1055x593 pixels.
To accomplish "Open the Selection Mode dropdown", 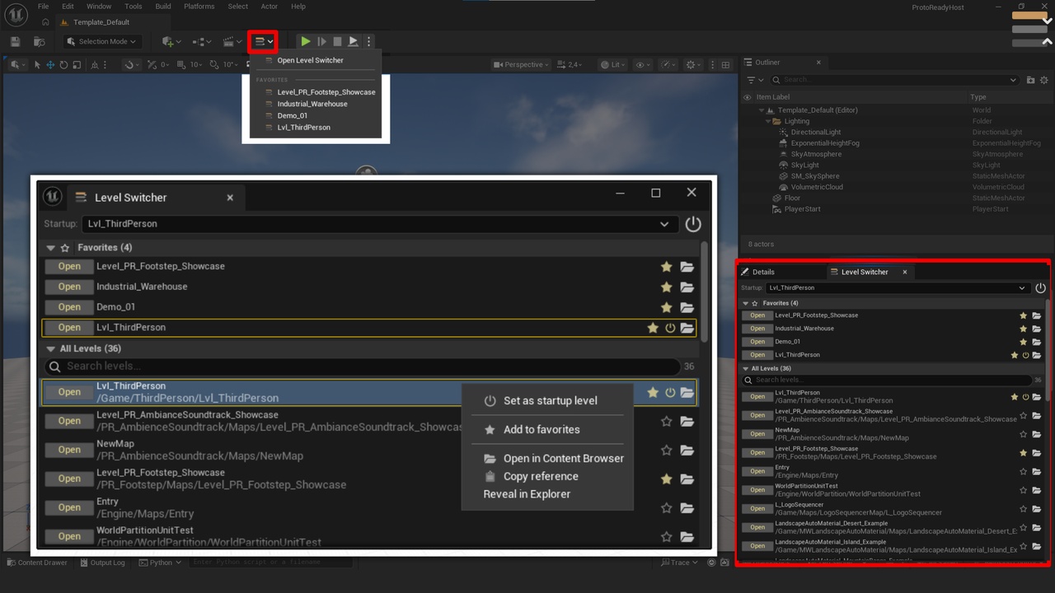I will (101, 41).
